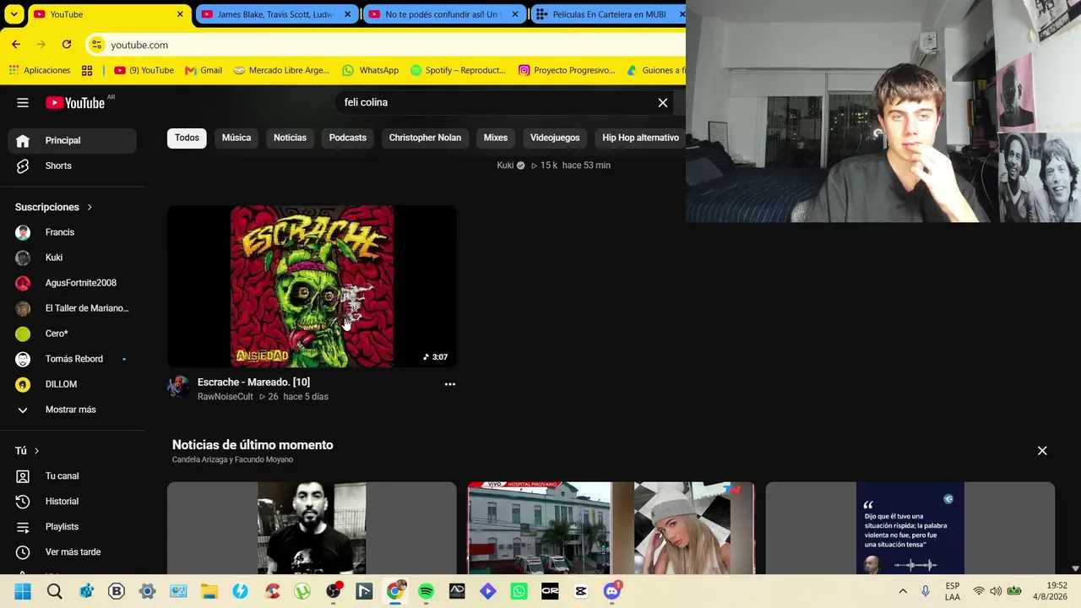The image size is (1081, 608).
Task: Focus the search field with feli colina
Action: (x=494, y=102)
